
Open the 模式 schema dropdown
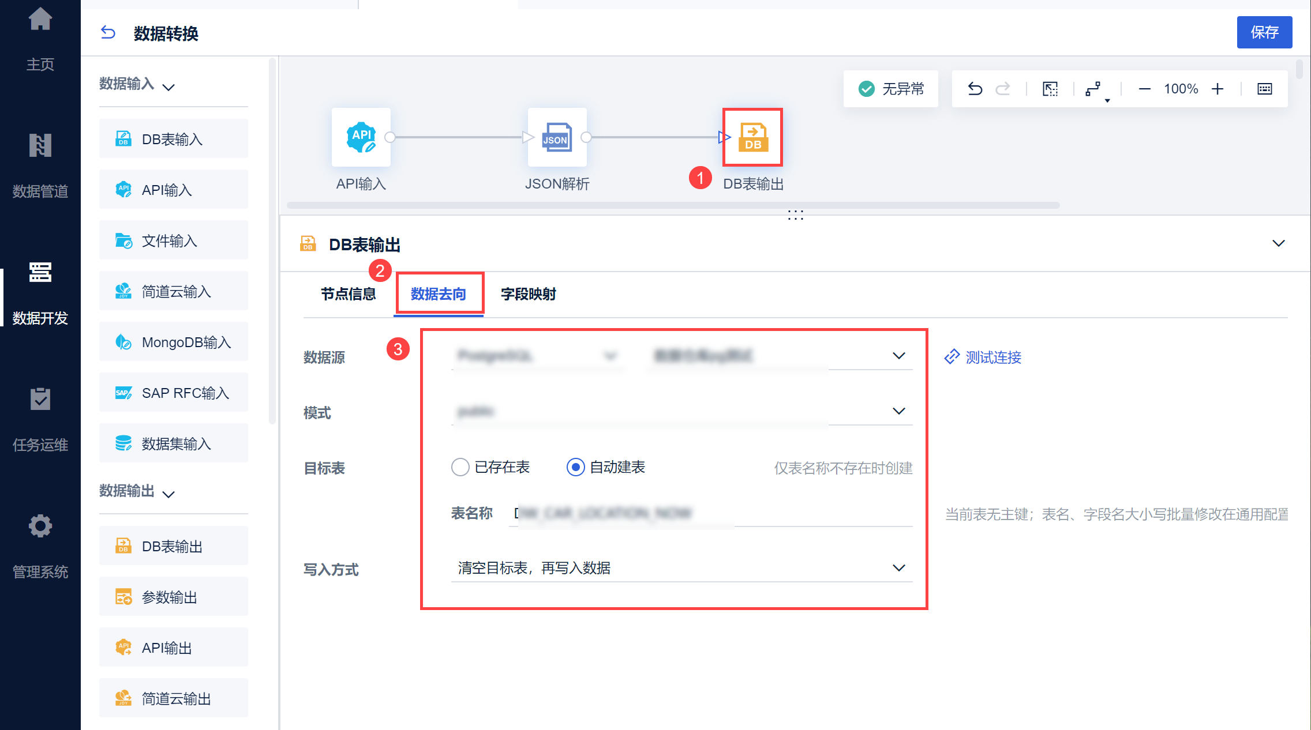[681, 411]
